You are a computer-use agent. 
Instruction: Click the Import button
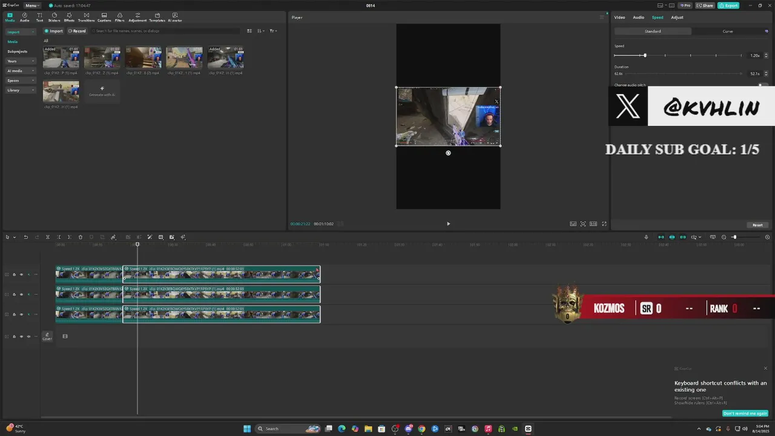coord(53,31)
